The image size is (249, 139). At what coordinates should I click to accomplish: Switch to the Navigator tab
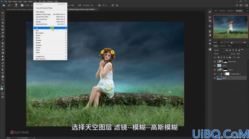(239, 11)
